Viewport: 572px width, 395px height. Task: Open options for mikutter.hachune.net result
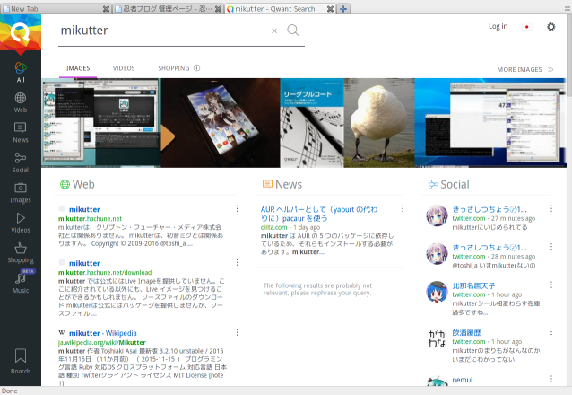[x=237, y=208]
